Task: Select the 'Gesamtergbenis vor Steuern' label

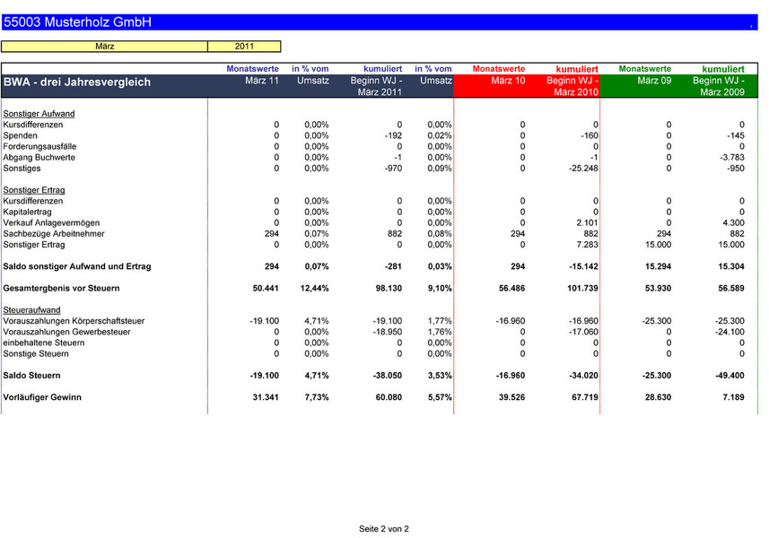Action: 61,288
